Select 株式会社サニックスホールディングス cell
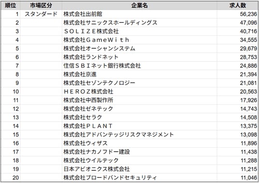 pyautogui.click(x=140, y=23)
